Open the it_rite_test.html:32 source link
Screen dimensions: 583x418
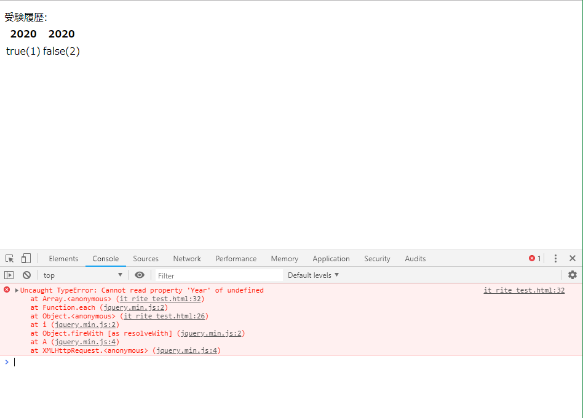point(523,290)
